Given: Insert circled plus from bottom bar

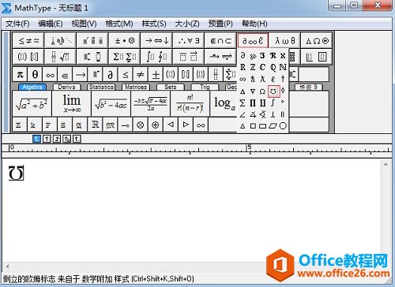Looking at the screenshot, I should [156, 125].
